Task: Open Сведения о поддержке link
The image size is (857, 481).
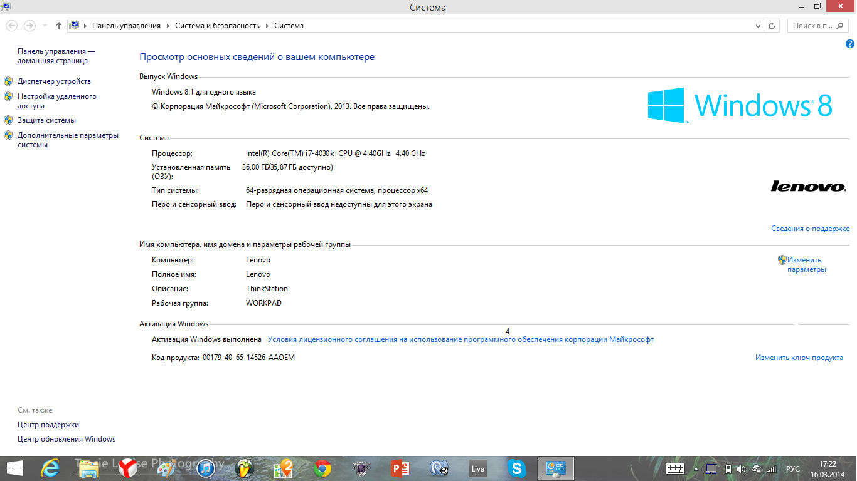Action: click(x=810, y=229)
